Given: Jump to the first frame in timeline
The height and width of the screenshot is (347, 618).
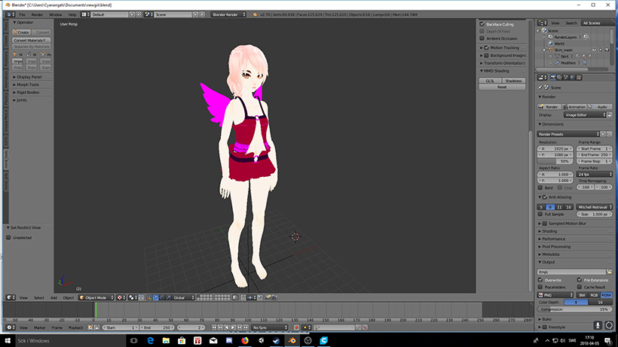Looking at the screenshot, I should [x=213, y=327].
